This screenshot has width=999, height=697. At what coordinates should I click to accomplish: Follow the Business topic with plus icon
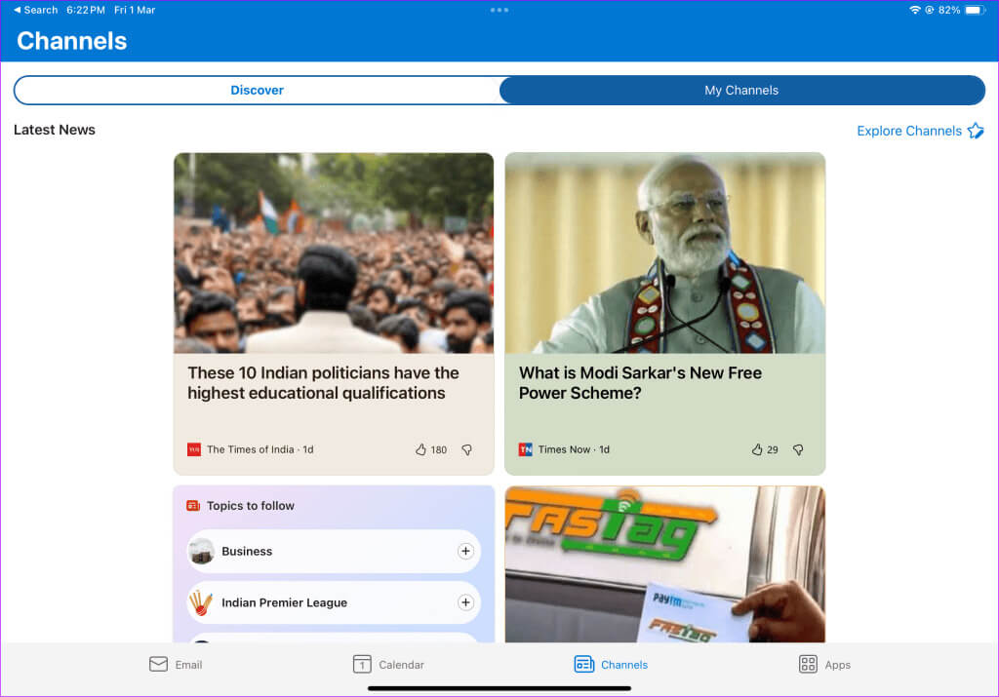pyautogui.click(x=465, y=551)
